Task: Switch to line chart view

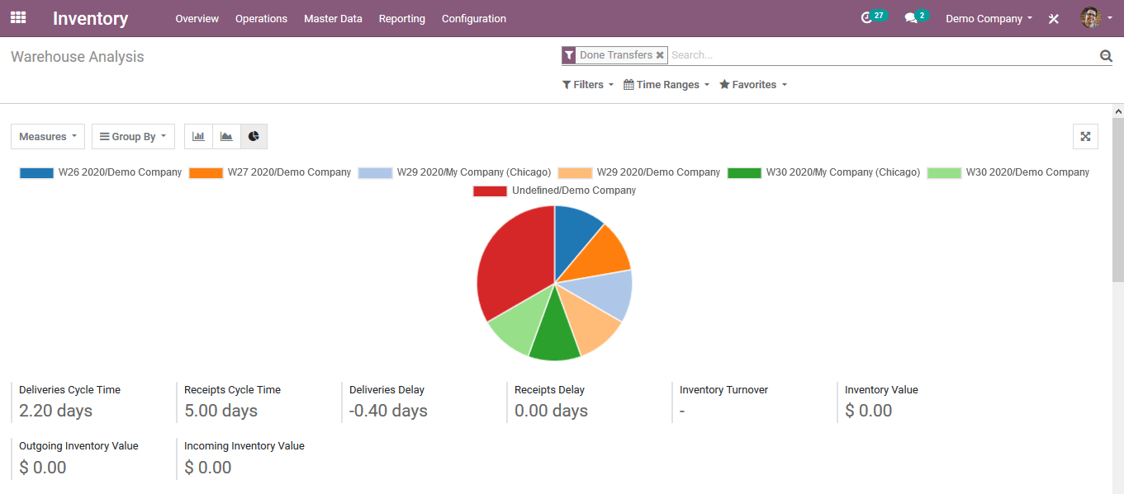Action: 226,136
